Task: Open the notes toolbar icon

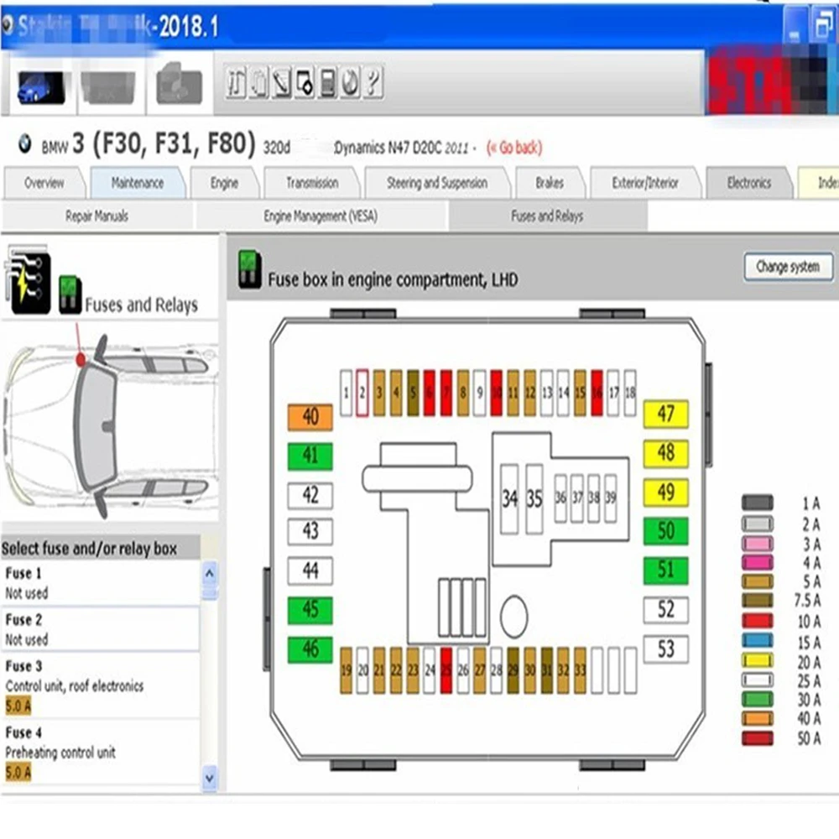Action: [258, 84]
